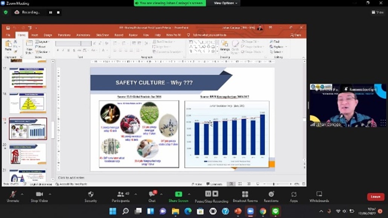The height and width of the screenshot is (218, 388).
Task: Pause the recording from top-left indicator
Action: [50, 12]
